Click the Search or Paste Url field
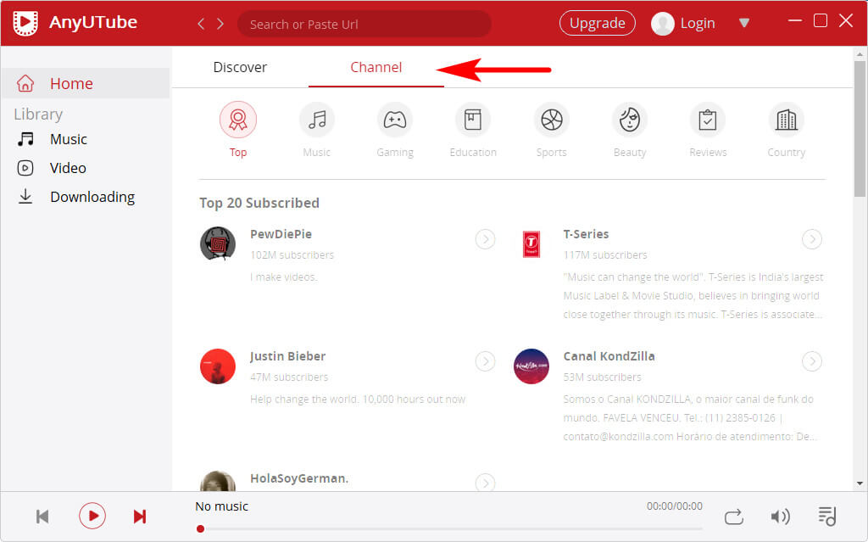 [364, 24]
